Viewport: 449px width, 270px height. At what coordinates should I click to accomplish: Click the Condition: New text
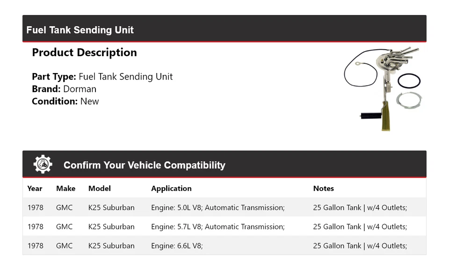click(65, 101)
